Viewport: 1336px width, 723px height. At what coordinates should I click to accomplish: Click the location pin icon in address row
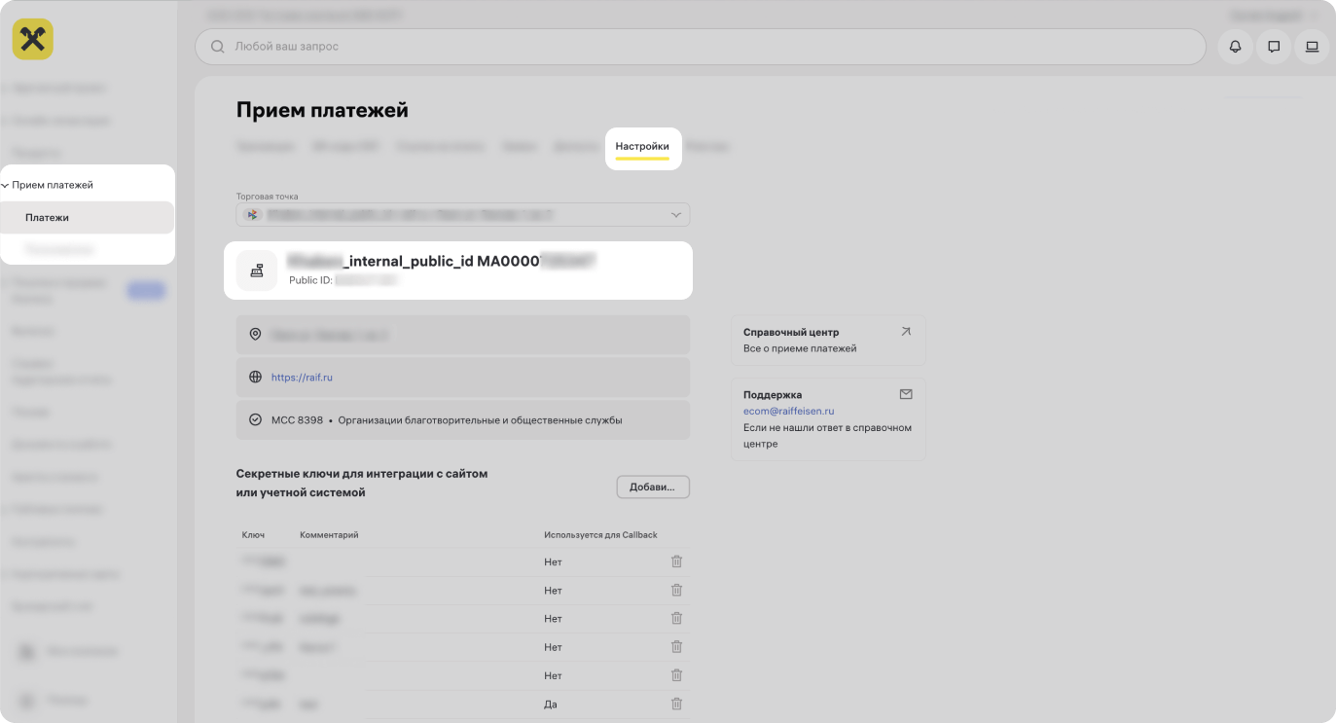256,335
